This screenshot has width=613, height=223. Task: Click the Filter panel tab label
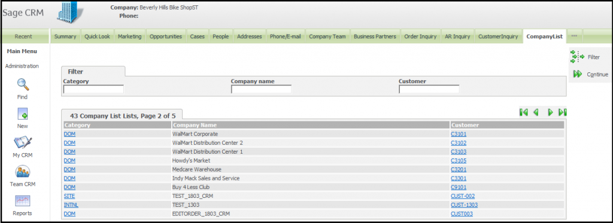point(75,72)
